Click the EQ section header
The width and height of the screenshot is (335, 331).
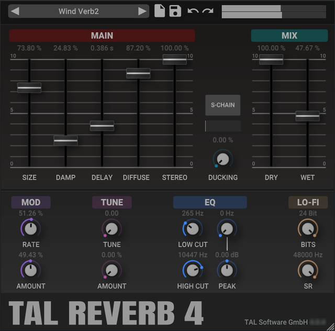pos(210,202)
